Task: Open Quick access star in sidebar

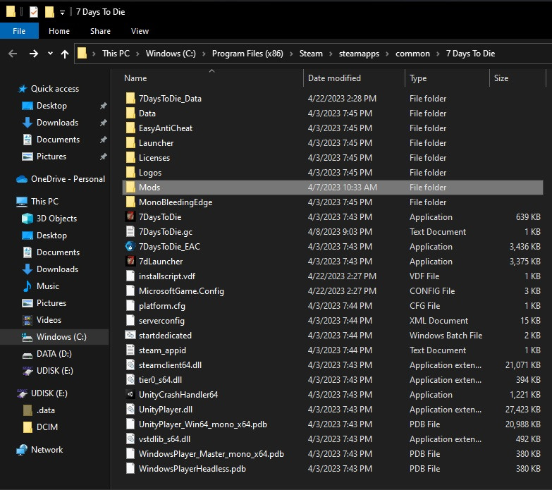Action: click(23, 89)
